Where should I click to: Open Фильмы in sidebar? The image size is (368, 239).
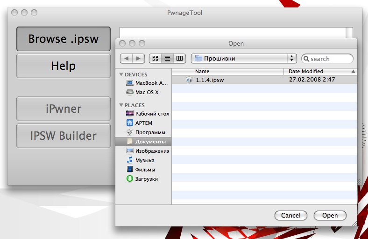143,170
